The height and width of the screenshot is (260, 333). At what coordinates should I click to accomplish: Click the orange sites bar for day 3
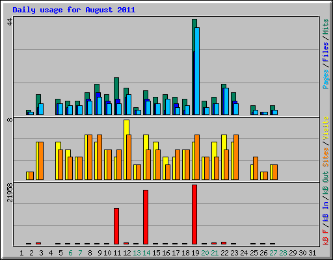click(x=41, y=161)
